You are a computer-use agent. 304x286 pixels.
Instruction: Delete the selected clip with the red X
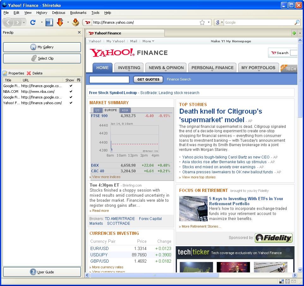pos(34,73)
